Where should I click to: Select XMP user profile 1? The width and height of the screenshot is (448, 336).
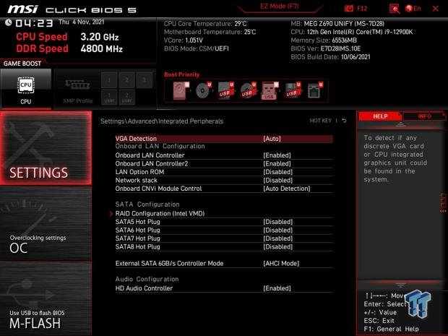point(109,97)
